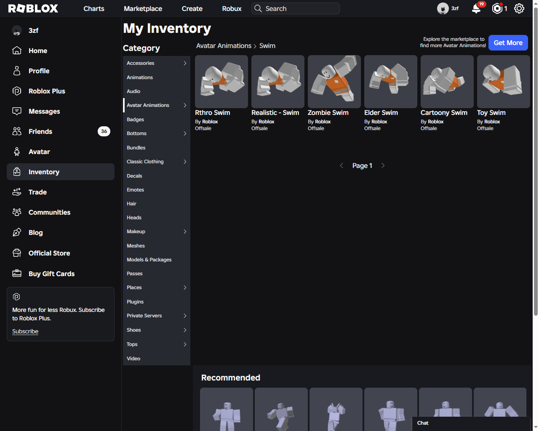The width and height of the screenshot is (539, 431).
Task: Select the Models & Packages category
Action: 157,260
